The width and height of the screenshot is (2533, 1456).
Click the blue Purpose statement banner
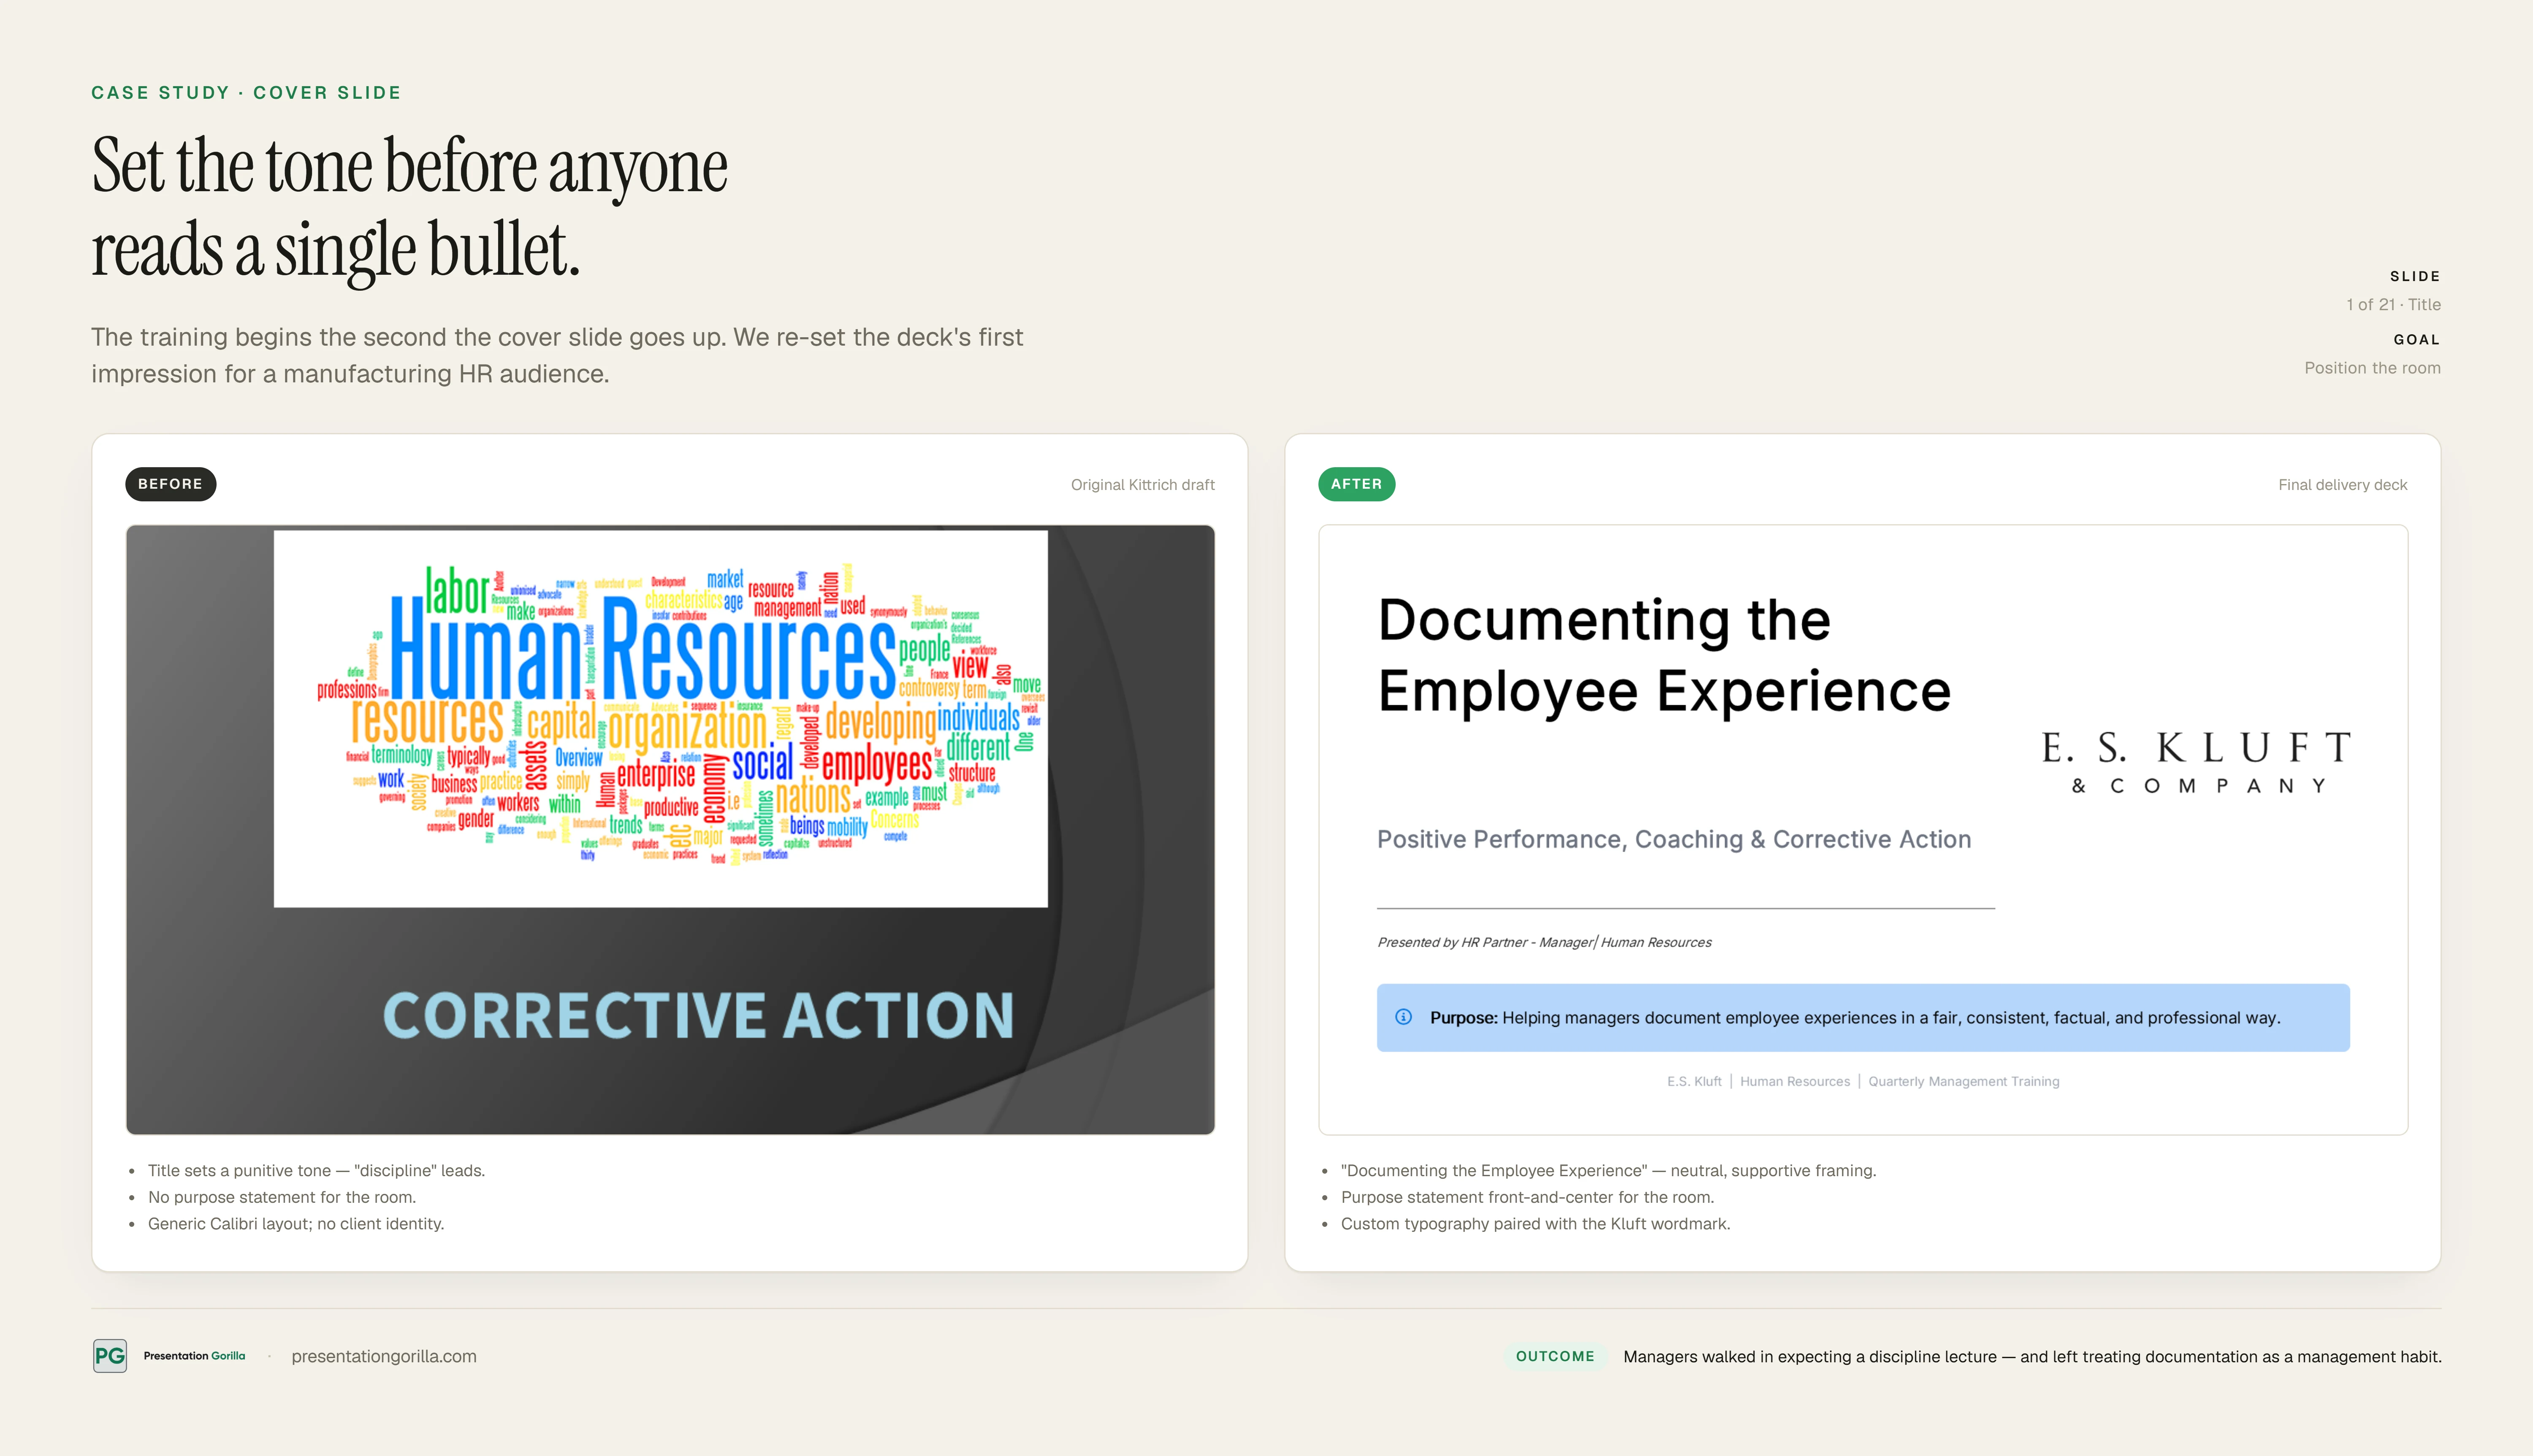pyautogui.click(x=1863, y=1017)
